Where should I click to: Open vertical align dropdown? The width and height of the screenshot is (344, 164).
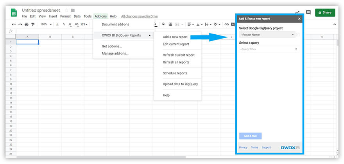pos(199,25)
